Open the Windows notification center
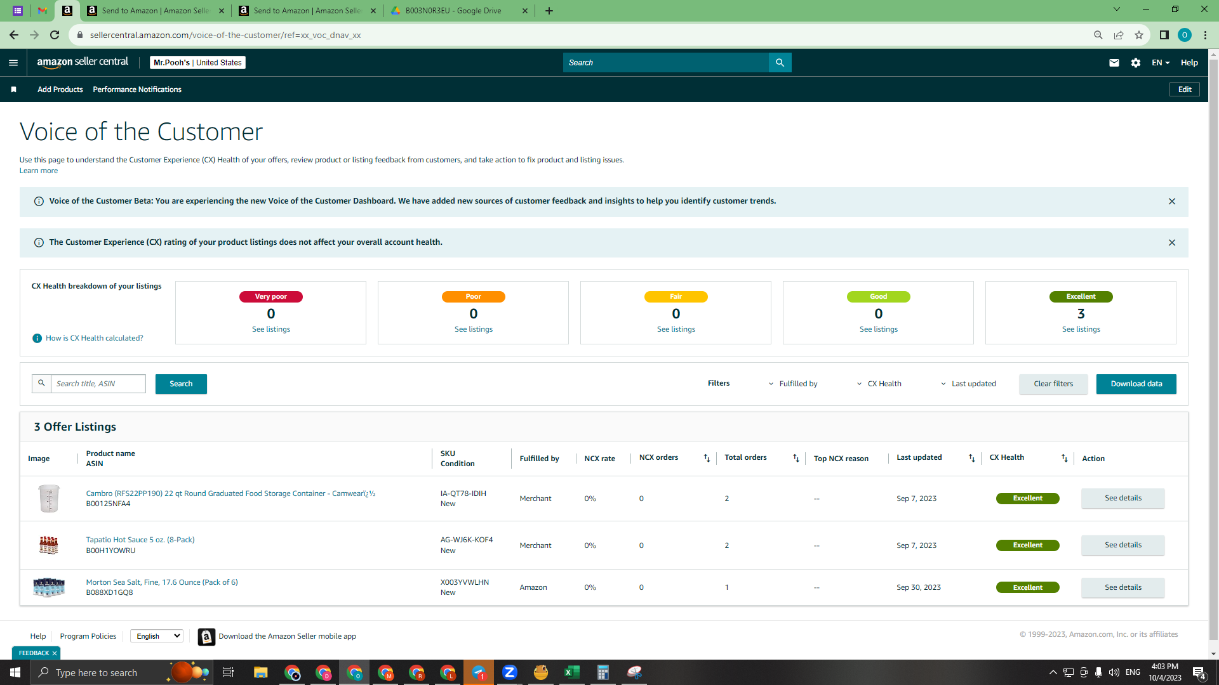Screen dimensions: 1219x685 tap(1199, 673)
